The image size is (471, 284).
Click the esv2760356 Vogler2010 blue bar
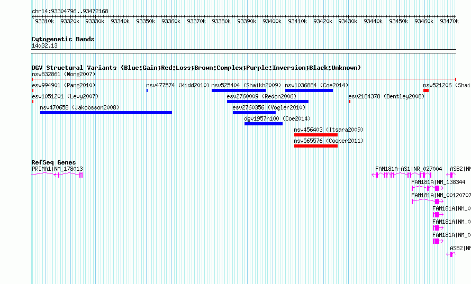tap(254, 113)
